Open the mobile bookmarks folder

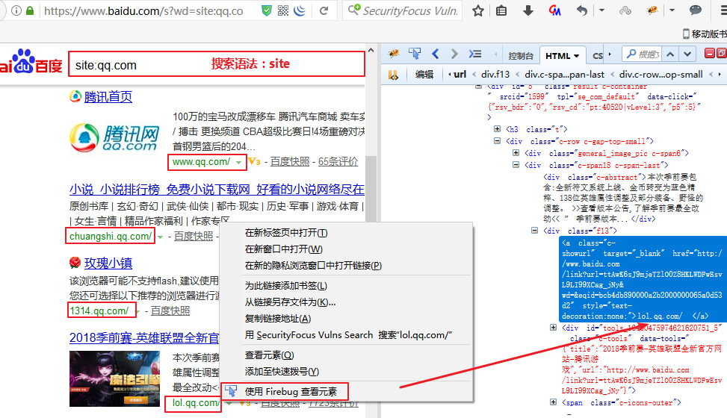tap(705, 34)
